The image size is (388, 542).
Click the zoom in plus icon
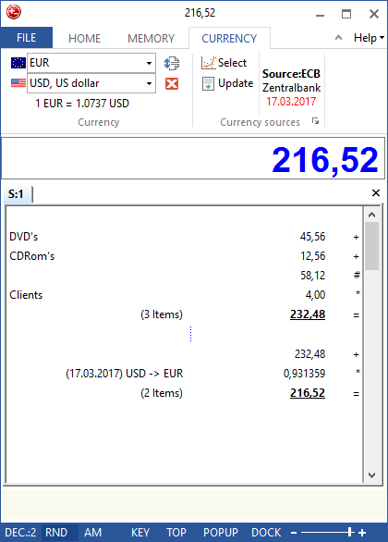click(362, 533)
